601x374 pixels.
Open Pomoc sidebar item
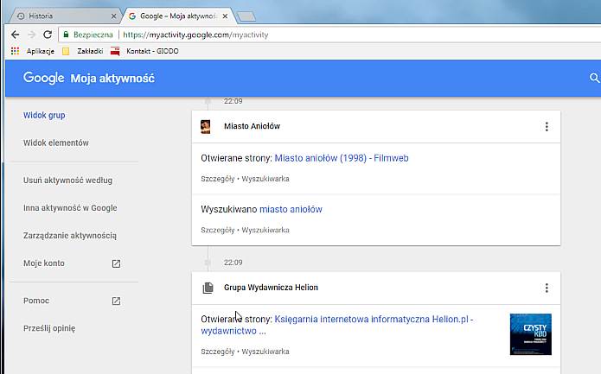coord(36,301)
